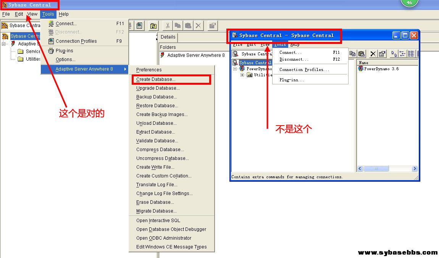This screenshot has height=258, width=439.
Task: Click the Plug-ins plug icon in the Tools menu
Action: (x=51, y=51)
